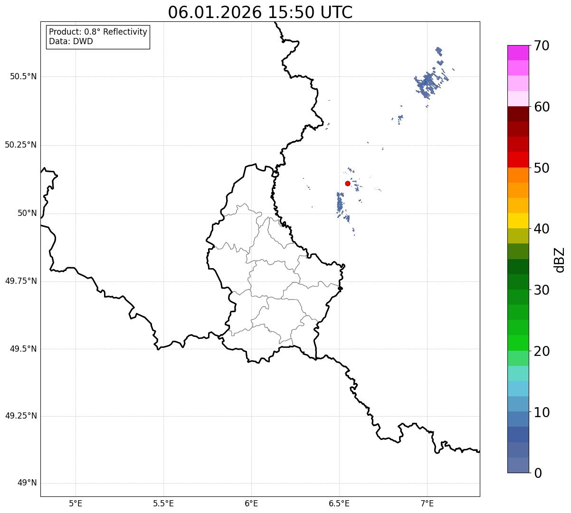Select the bottom grey-blue swatch at 0

518,465
